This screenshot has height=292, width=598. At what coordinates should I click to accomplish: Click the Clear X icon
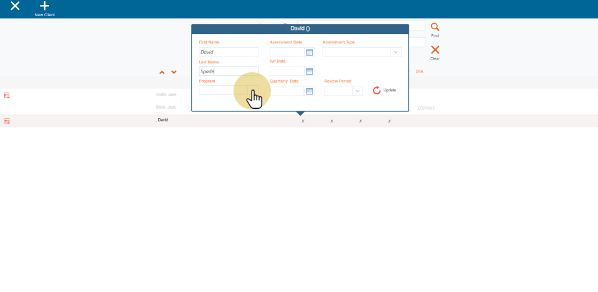(x=435, y=50)
